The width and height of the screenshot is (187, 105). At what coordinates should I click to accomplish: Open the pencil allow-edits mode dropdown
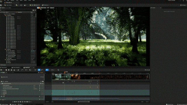coord(42,70)
